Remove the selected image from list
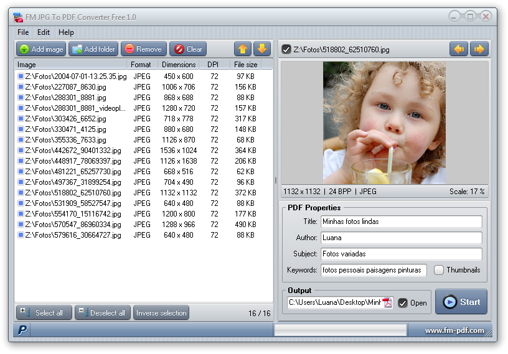Image resolution: width=508 pixels, height=354 pixels. coord(143,49)
